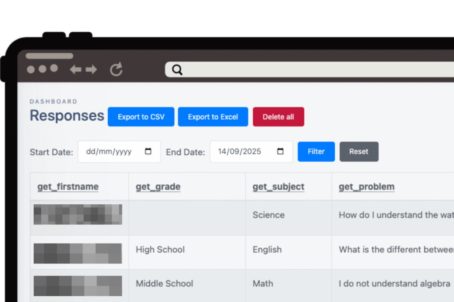Open the Start Date calendar picker icon
The width and height of the screenshot is (454, 302).
[x=148, y=151]
